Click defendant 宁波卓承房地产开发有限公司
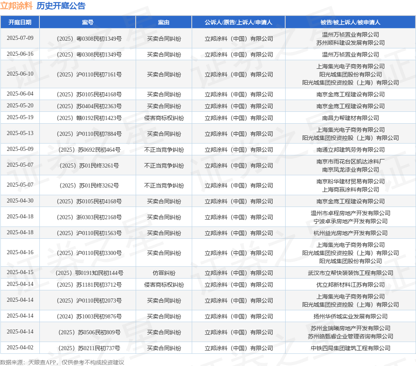Viewport: 416px width, 366px height. (x=351, y=221)
